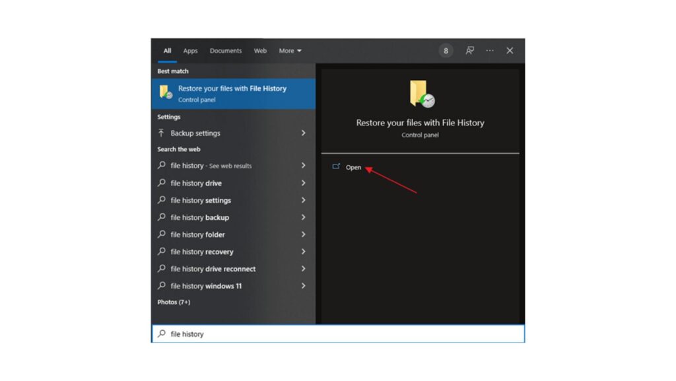Select file history windows 11 suggestion

pos(233,286)
